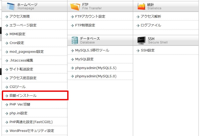This screenshot has height=136, width=205.
Task: Open CGIツール link
Action: [x=18, y=87]
